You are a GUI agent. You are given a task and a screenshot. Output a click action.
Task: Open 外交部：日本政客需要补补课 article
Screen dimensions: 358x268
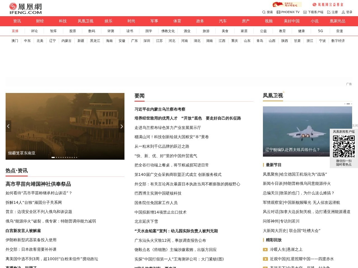[x=31, y=249]
